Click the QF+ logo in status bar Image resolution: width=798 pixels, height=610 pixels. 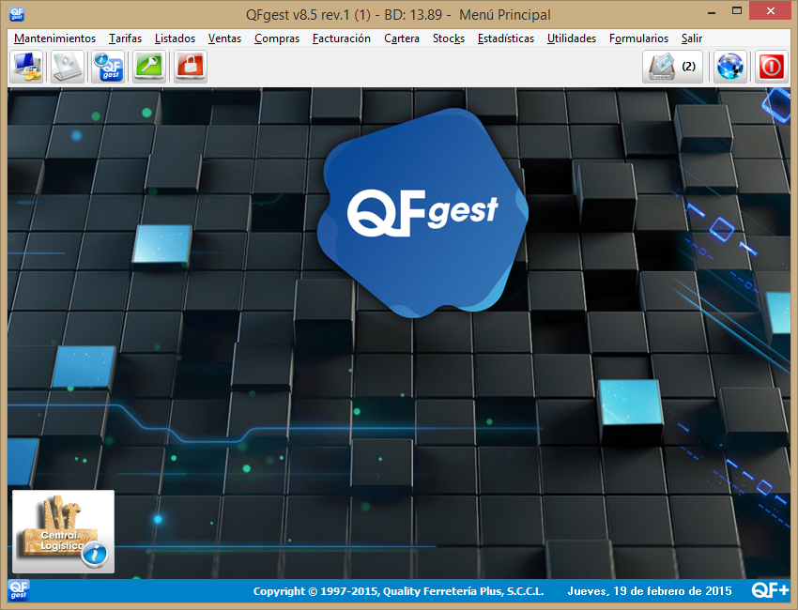(770, 590)
